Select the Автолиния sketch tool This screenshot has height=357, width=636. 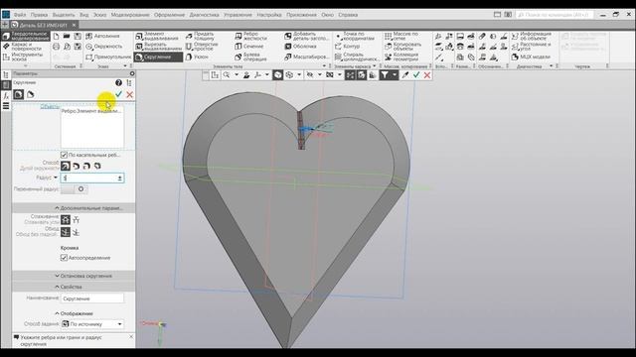pyautogui.click(x=103, y=36)
